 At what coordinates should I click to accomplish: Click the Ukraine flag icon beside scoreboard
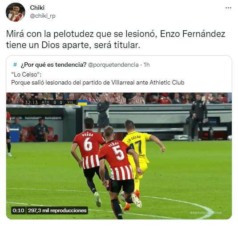tap(82, 103)
